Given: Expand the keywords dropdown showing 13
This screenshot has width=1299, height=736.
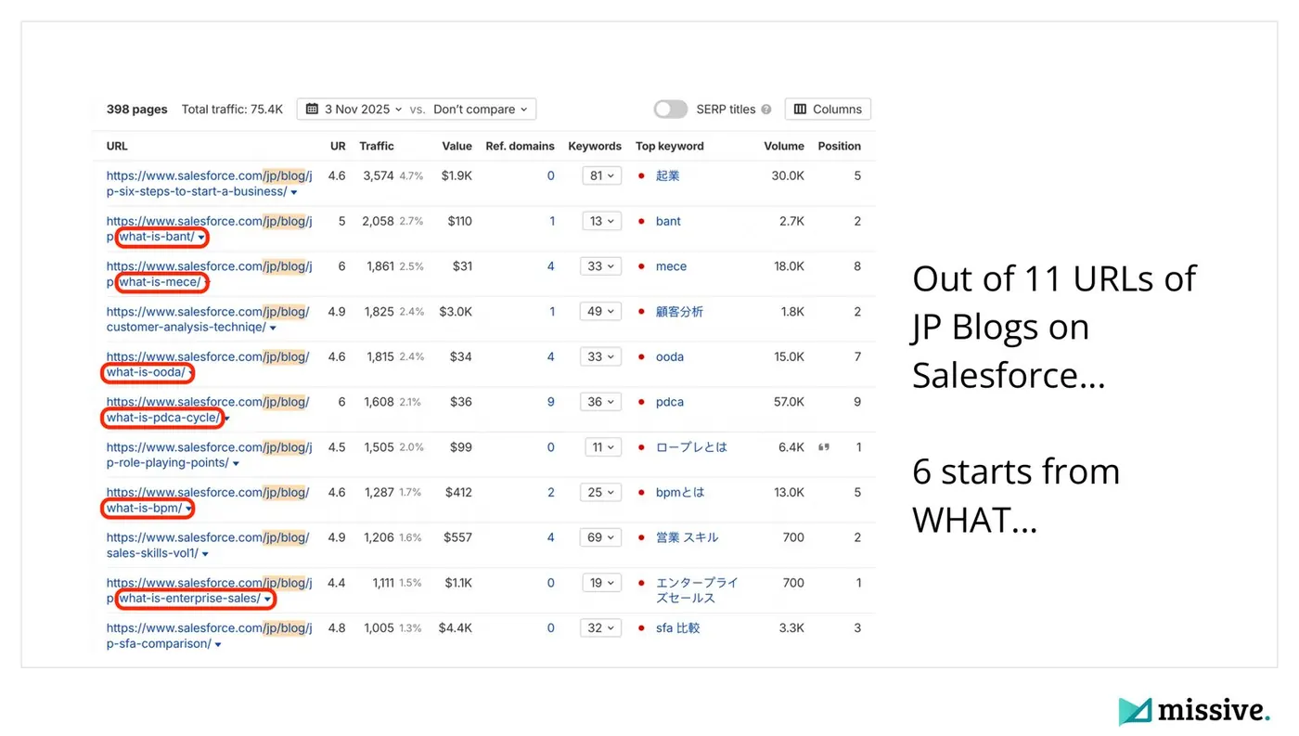Looking at the screenshot, I should click(x=601, y=221).
